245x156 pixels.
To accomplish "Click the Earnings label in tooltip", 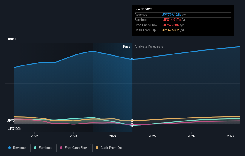I will click(x=141, y=20).
